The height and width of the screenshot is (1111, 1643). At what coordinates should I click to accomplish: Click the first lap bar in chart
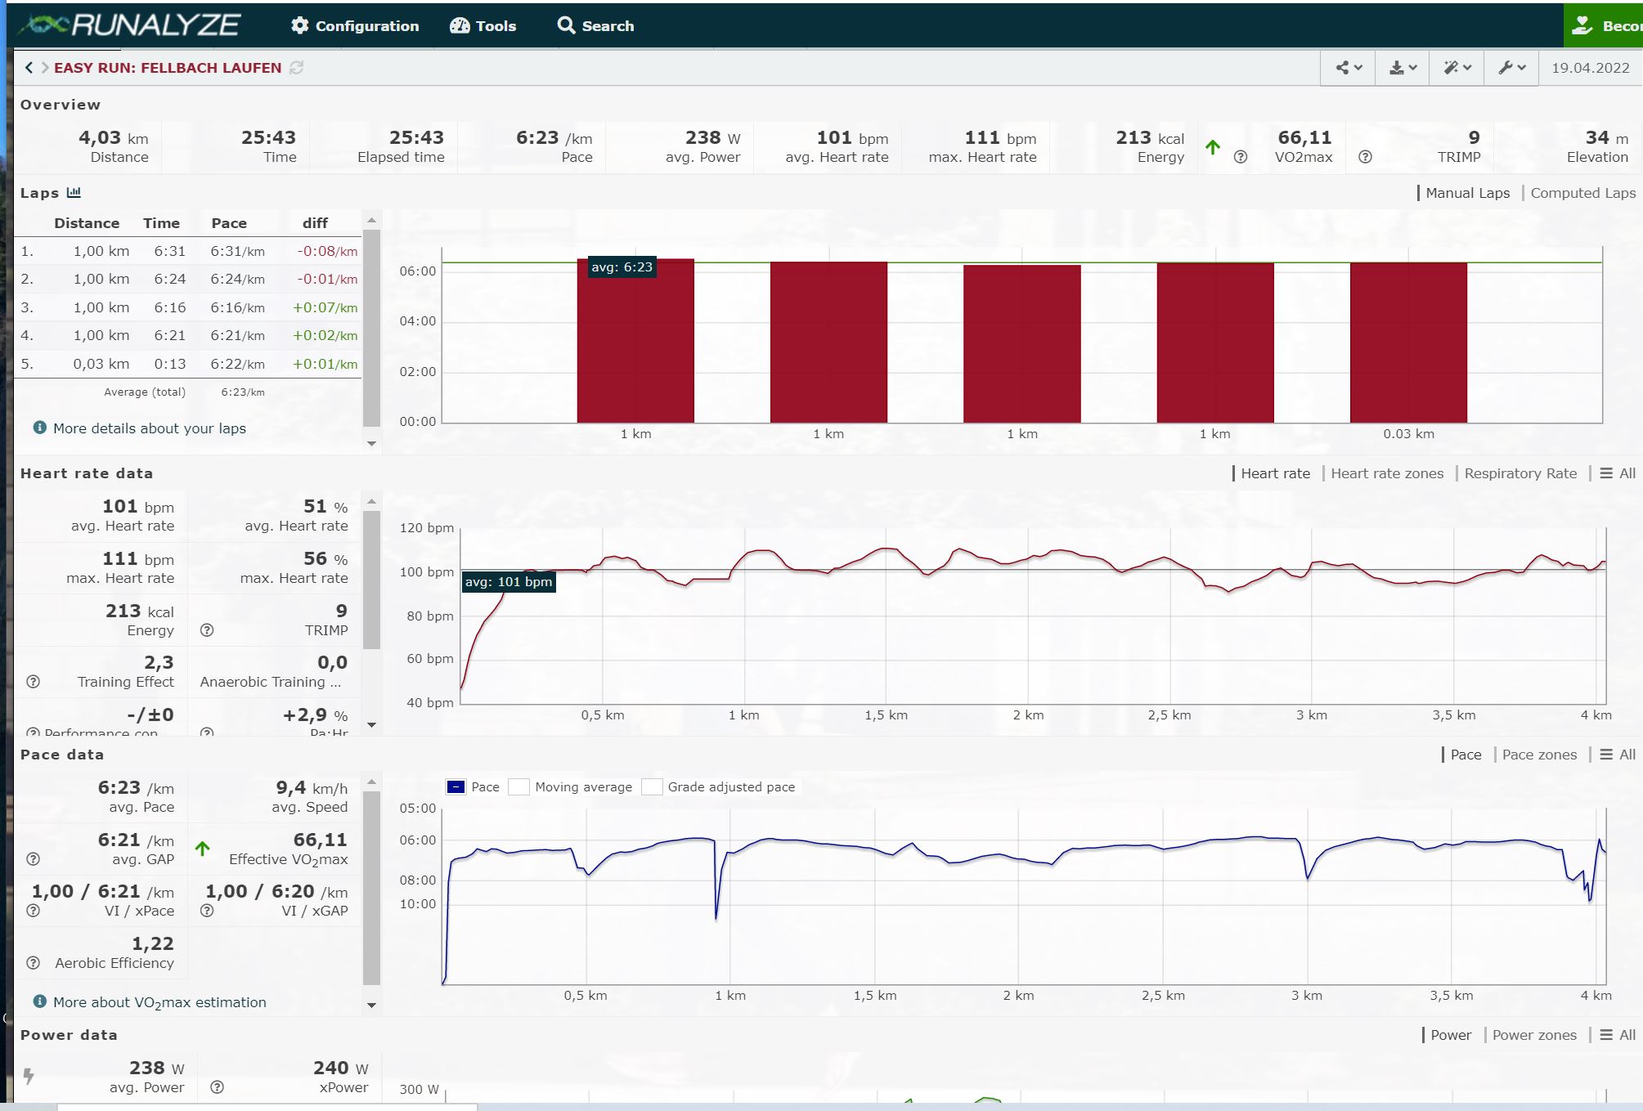pos(635,342)
